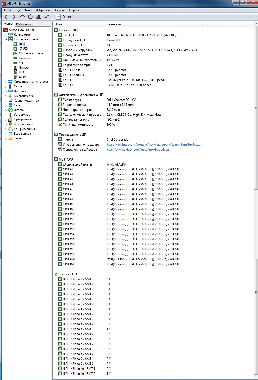This screenshot has width=258, height=380.
Task: Open the Справка menu
Action: [x=75, y=10]
